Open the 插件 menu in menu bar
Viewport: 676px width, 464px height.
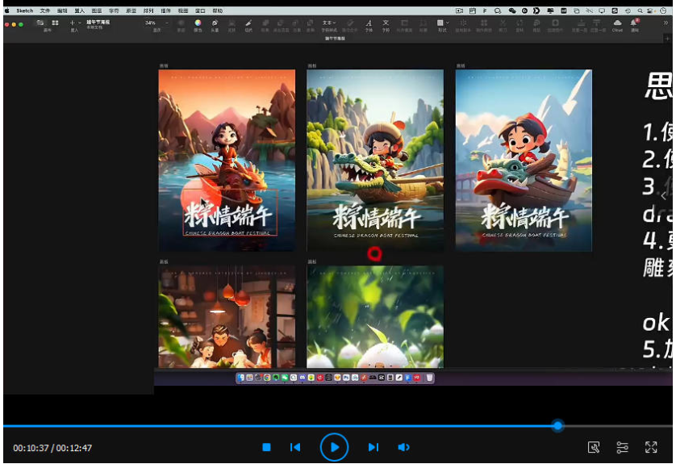coord(165,10)
